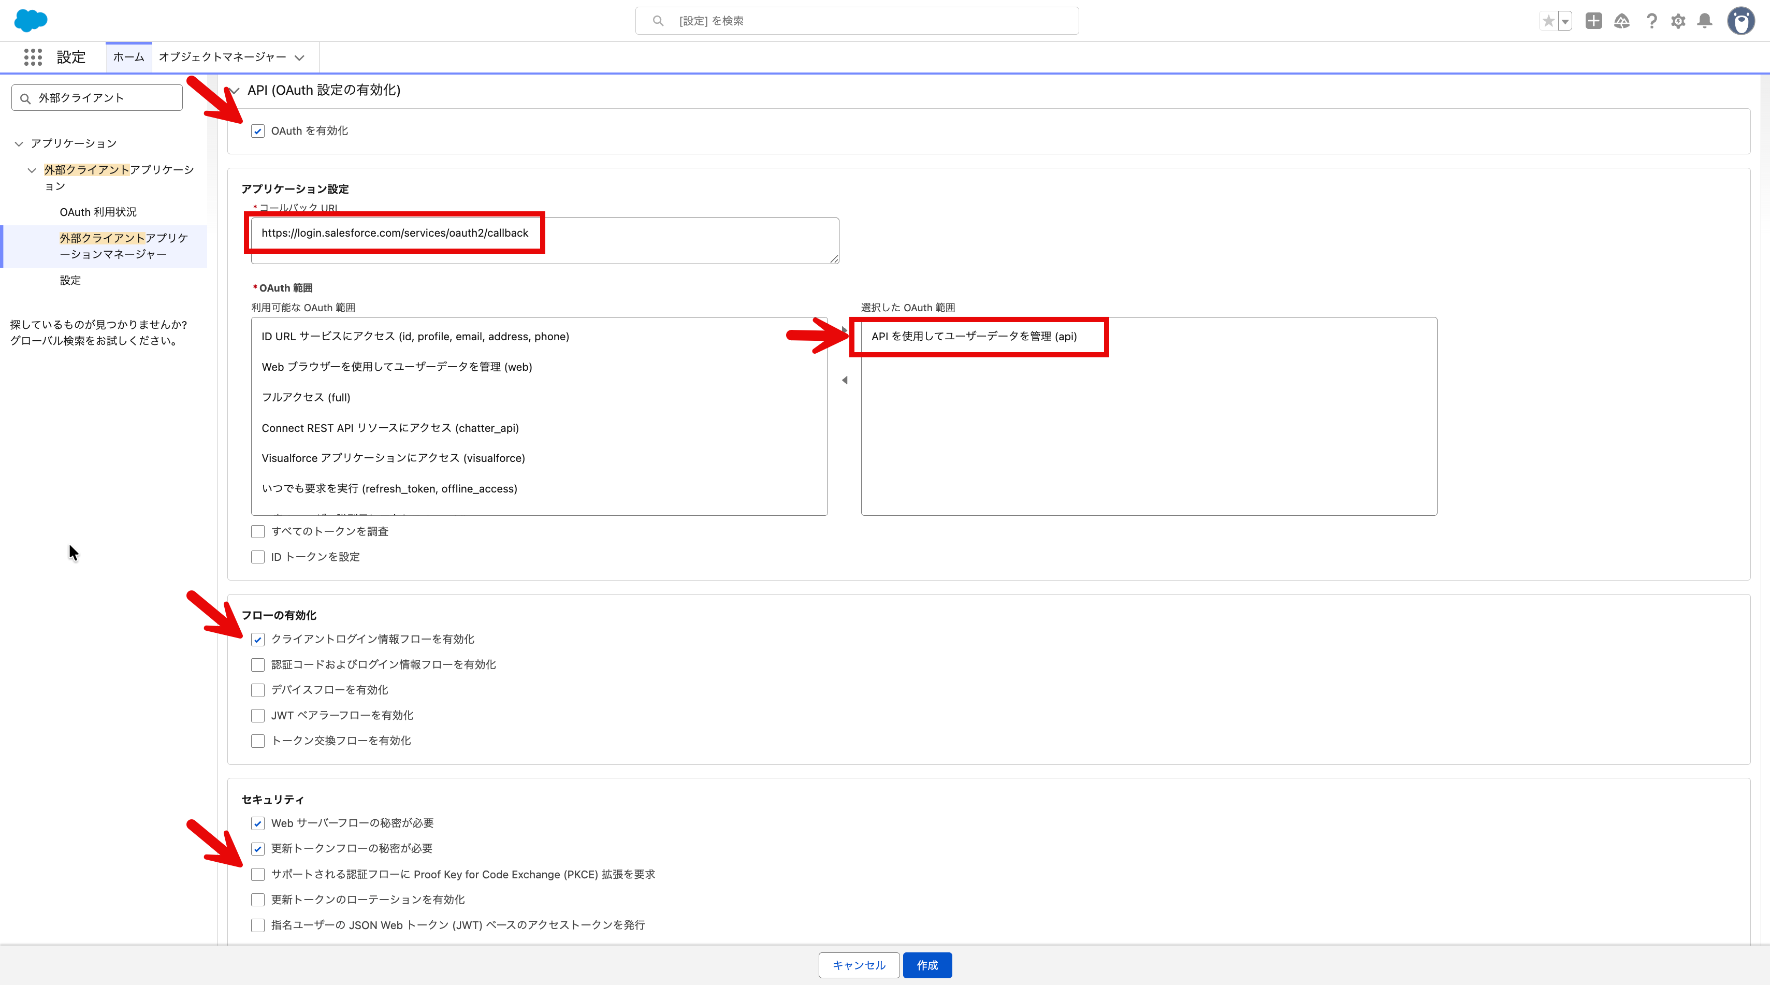This screenshot has width=1770, height=985.
Task: Open the notifications bell
Action: click(1705, 21)
